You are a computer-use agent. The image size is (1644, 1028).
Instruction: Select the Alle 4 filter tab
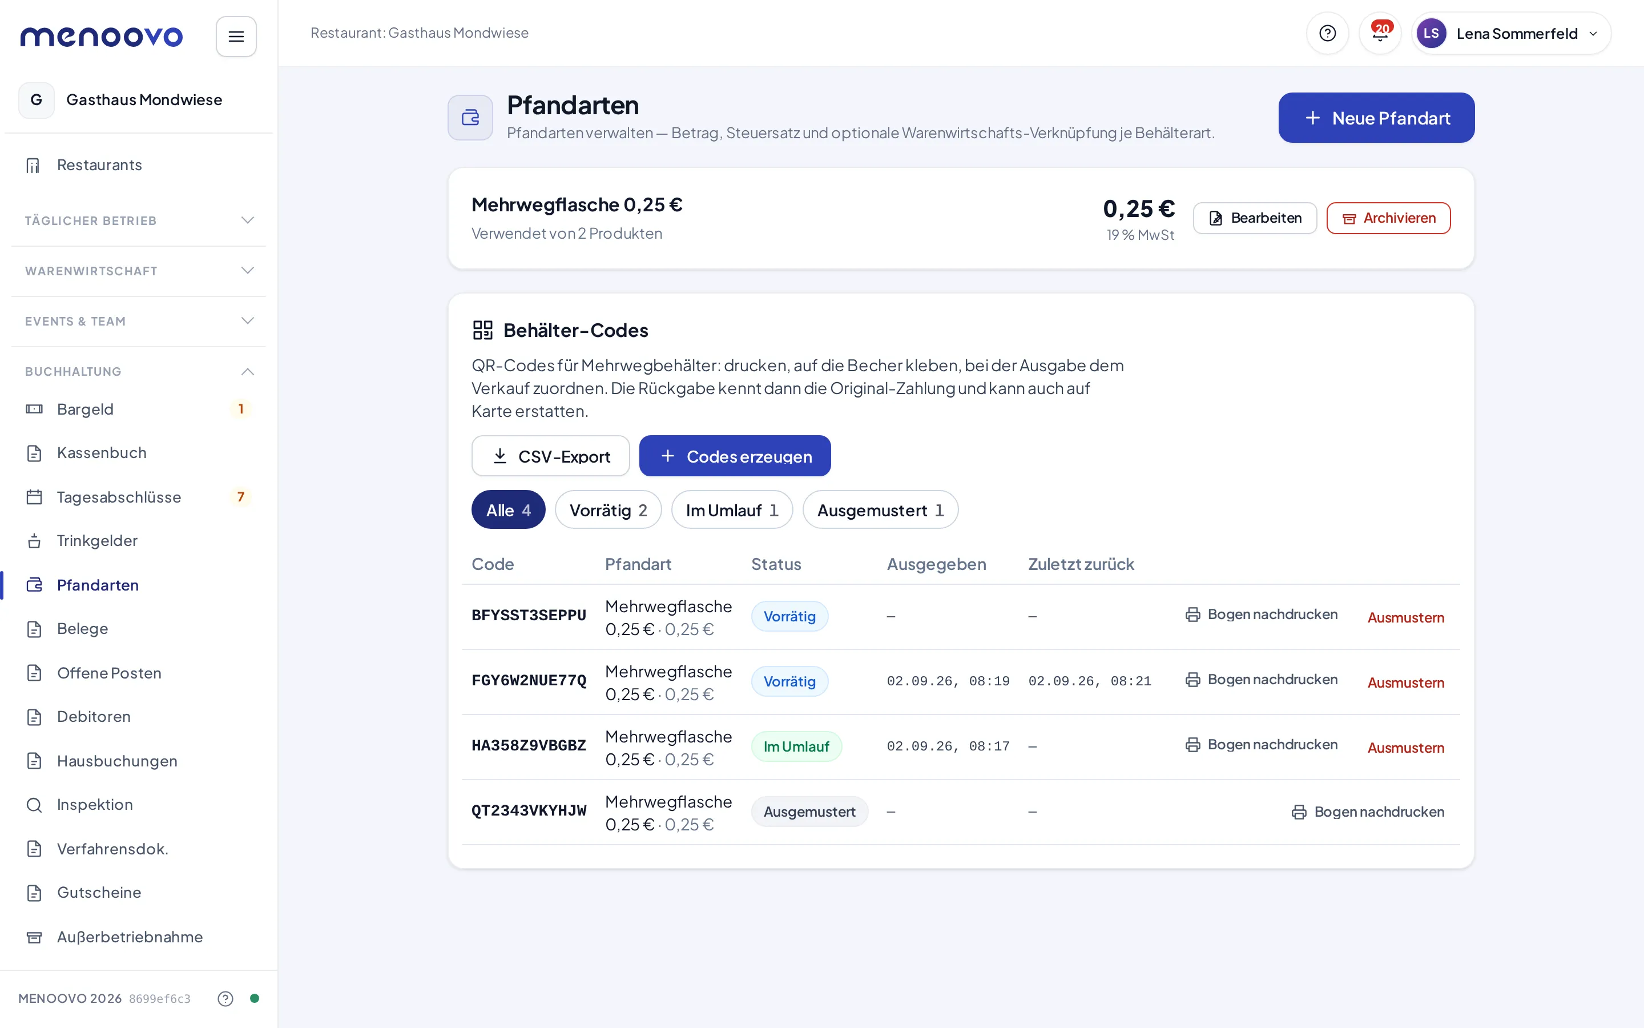click(508, 510)
